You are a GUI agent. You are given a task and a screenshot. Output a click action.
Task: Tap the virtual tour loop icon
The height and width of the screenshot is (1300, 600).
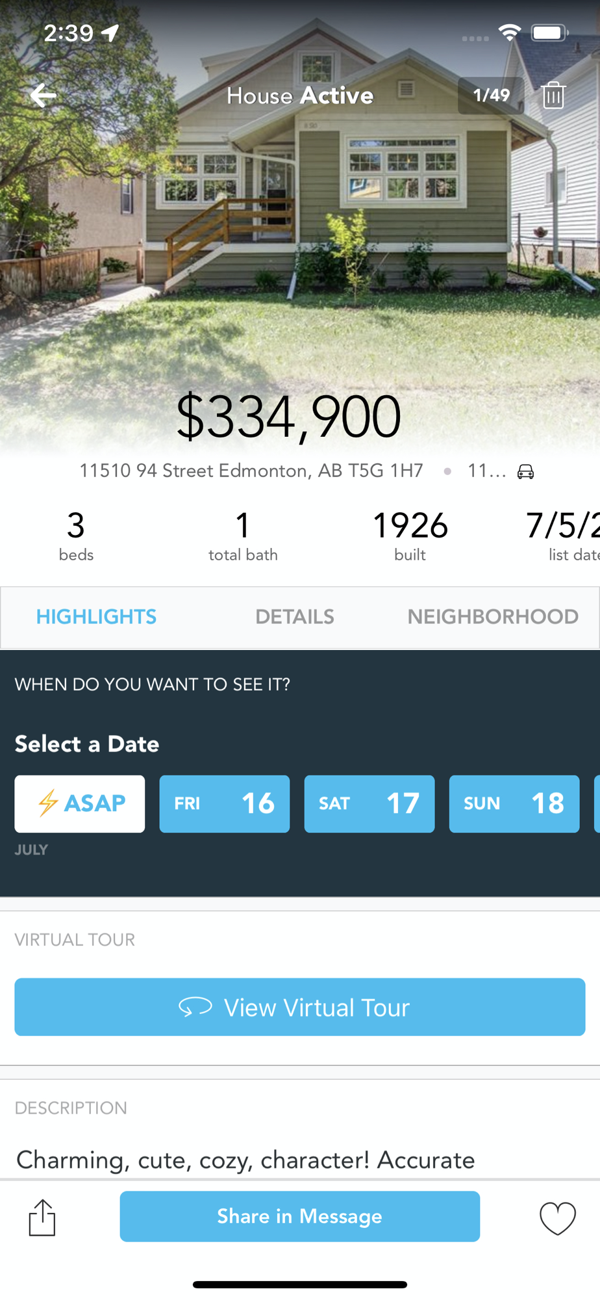195,1007
